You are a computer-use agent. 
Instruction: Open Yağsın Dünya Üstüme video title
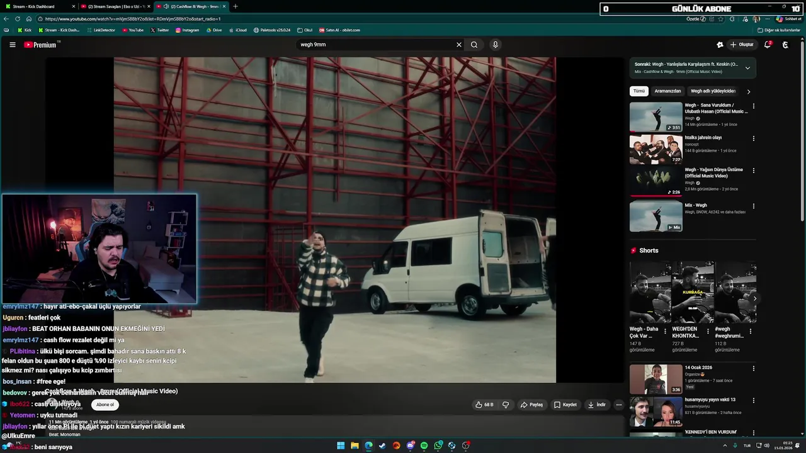[x=714, y=172]
